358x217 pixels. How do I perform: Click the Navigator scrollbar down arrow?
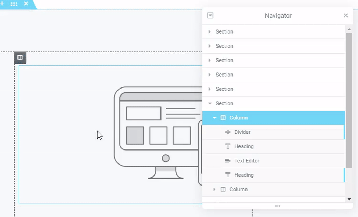[x=349, y=199]
